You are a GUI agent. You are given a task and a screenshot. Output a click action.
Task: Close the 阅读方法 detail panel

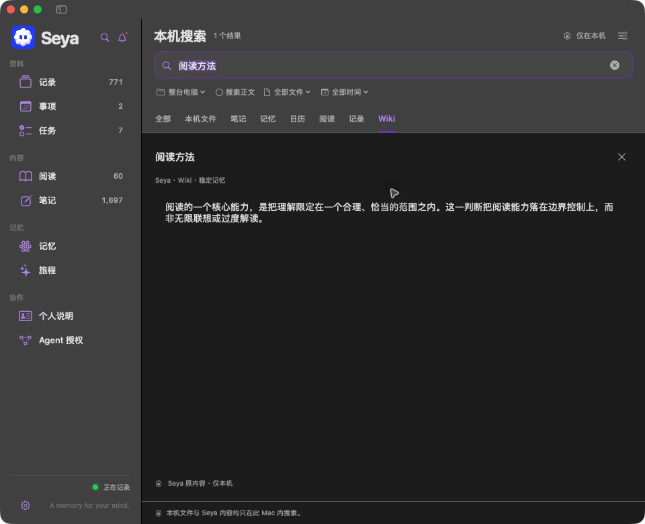(x=621, y=157)
